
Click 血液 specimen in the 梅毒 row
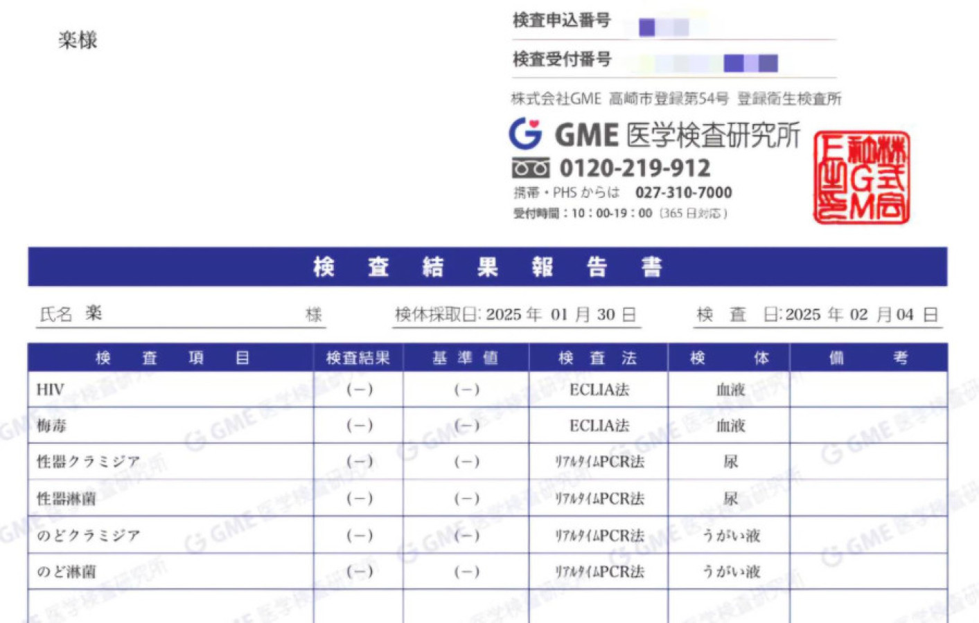coord(730,426)
